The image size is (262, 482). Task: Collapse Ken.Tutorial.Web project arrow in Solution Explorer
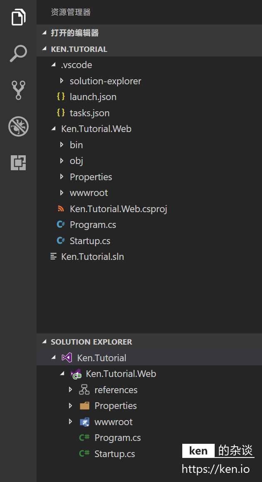[x=62, y=374]
